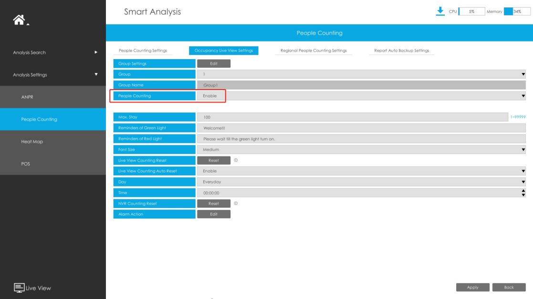Open Live View via the monitor icon

pyautogui.click(x=19, y=288)
